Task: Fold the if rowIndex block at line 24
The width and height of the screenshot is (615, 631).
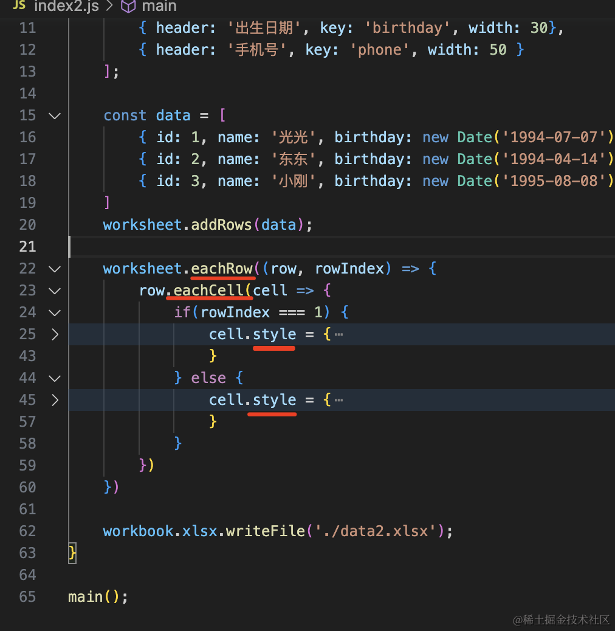Action: pos(55,312)
